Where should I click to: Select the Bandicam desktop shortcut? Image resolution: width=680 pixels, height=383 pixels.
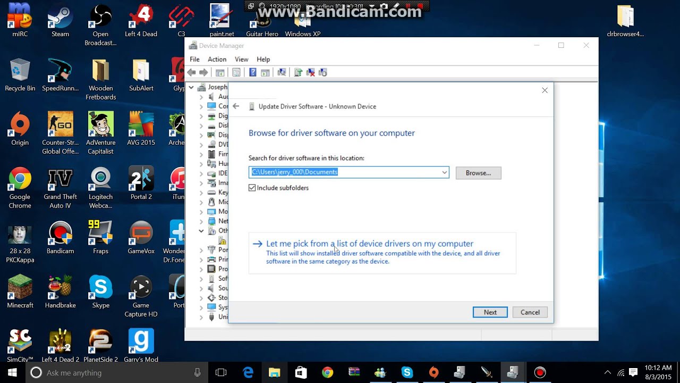[60, 237]
